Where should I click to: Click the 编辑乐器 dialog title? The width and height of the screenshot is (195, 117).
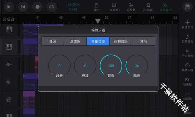[x=98, y=30]
